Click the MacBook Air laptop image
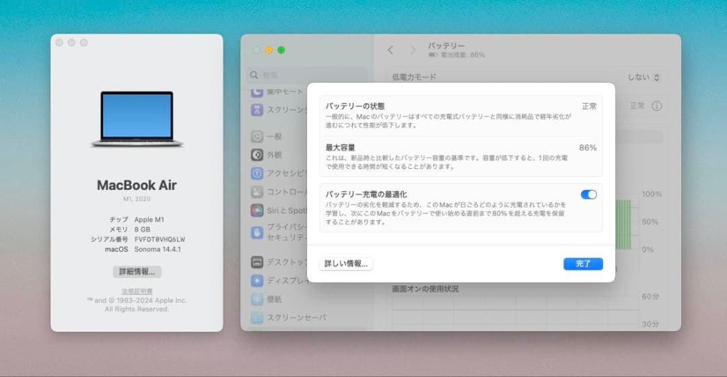The width and height of the screenshot is (727, 377). [x=137, y=119]
